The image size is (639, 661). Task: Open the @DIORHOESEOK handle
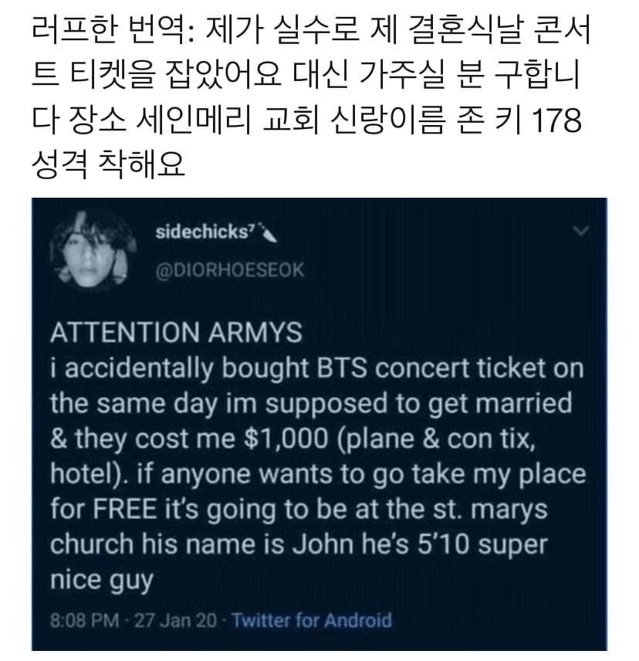(x=229, y=270)
